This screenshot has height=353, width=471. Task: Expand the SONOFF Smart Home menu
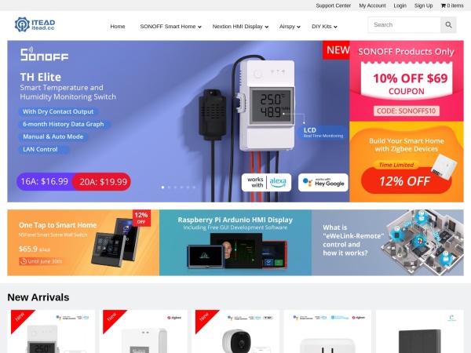coord(170,27)
